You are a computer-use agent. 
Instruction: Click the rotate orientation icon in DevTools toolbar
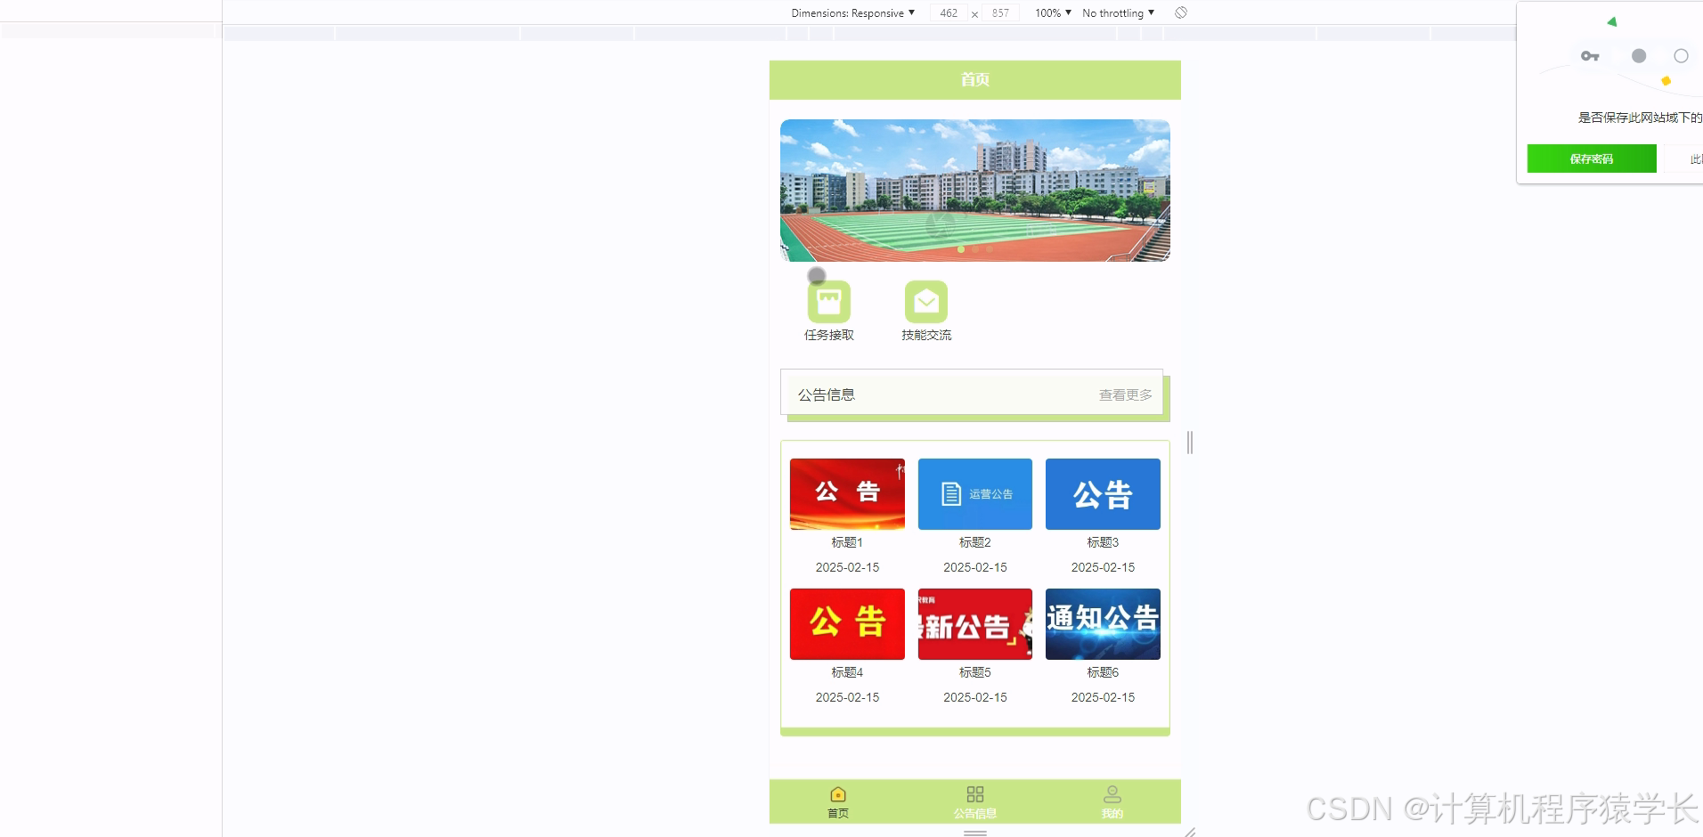(x=1181, y=12)
